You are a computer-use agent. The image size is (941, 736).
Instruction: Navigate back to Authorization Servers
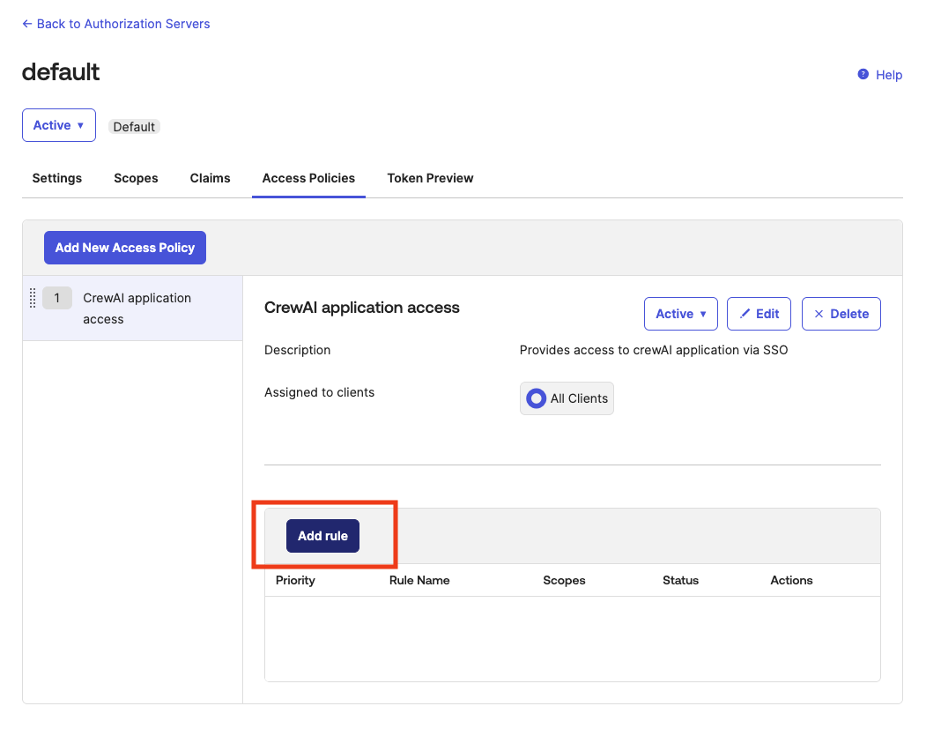tap(115, 24)
